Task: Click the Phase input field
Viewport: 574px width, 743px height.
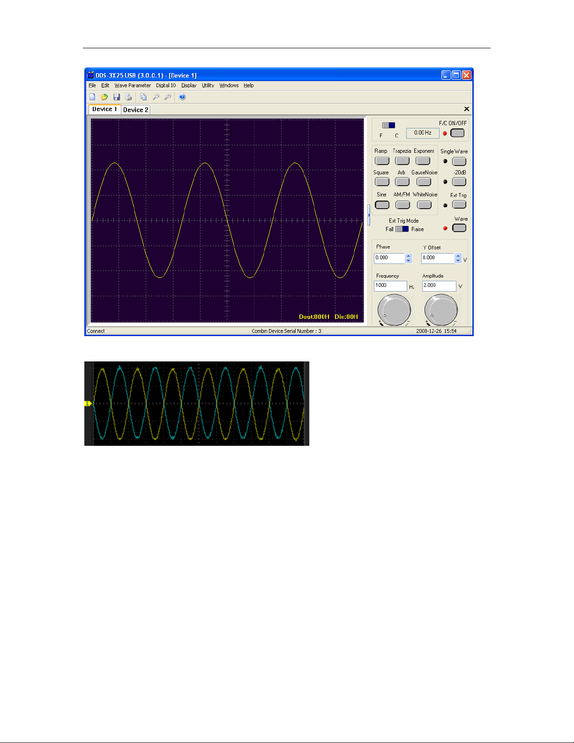Action: coord(389,258)
